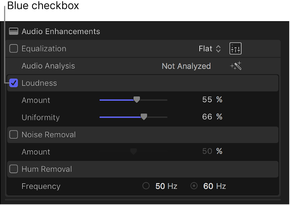Turn on the Hum Removal checkbox
The width and height of the screenshot is (290, 205).
pos(14,169)
